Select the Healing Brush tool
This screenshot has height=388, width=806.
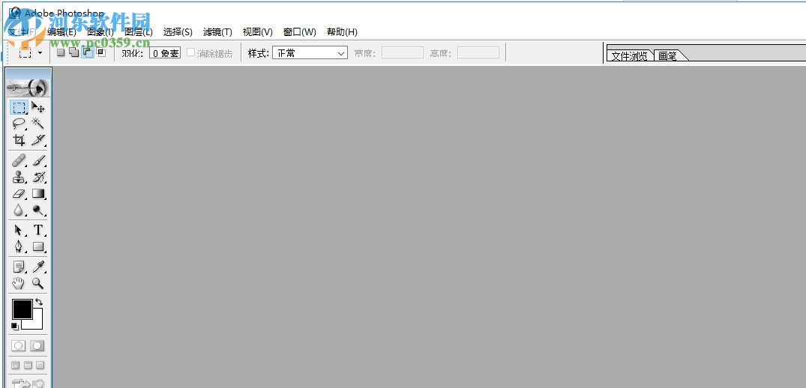(x=19, y=160)
